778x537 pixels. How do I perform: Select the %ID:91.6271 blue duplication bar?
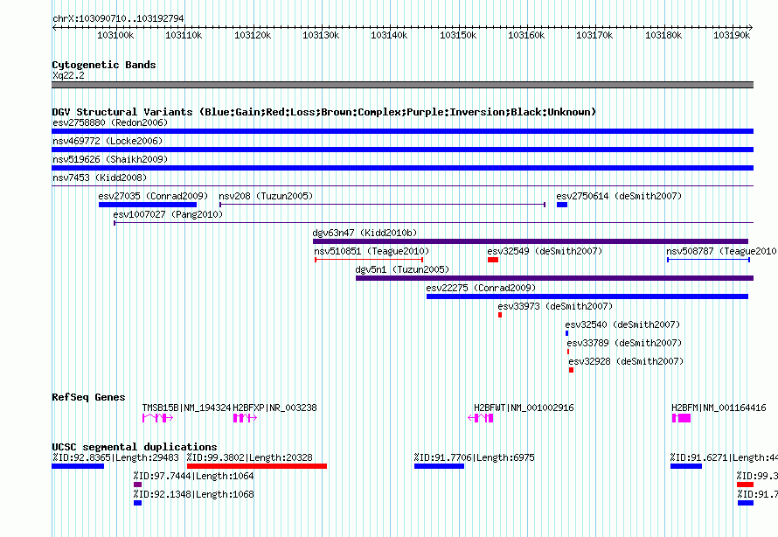(686, 466)
